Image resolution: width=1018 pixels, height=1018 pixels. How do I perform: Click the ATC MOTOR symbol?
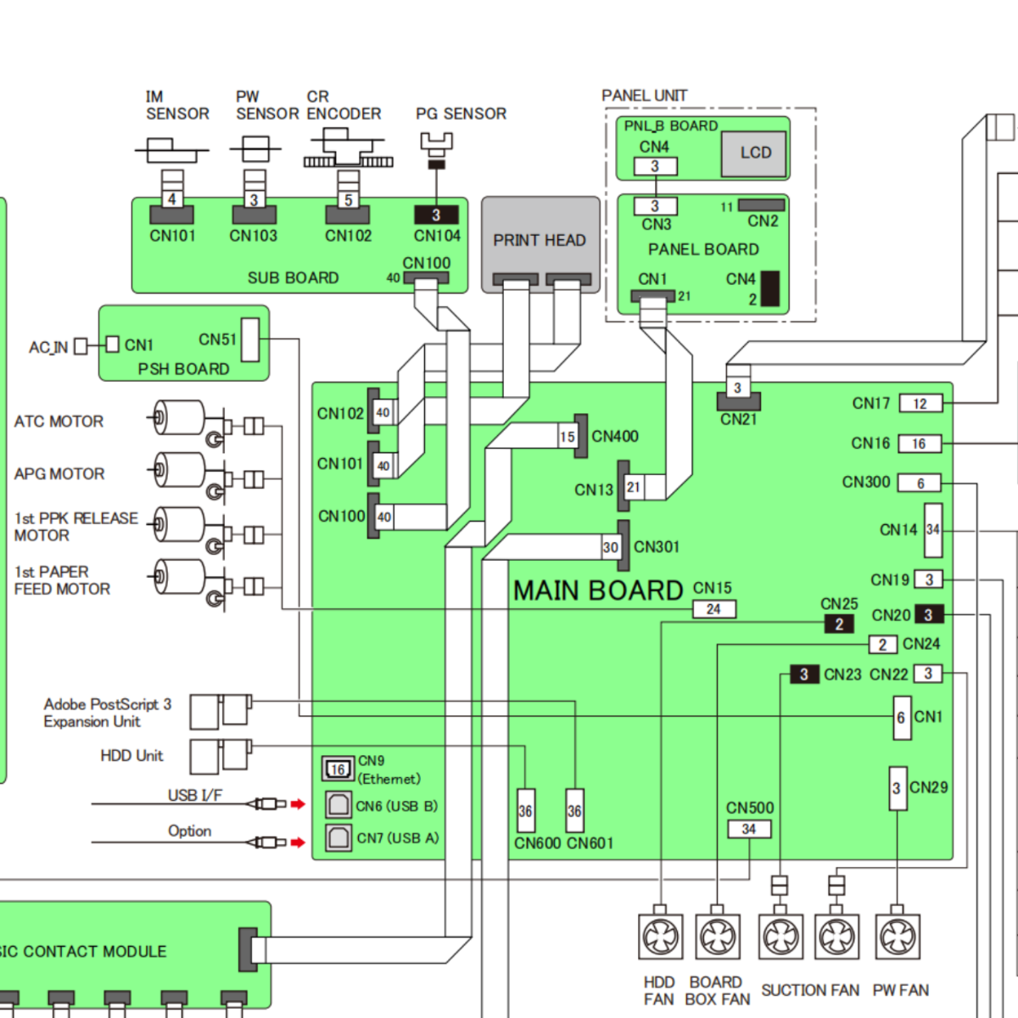[x=188, y=424]
